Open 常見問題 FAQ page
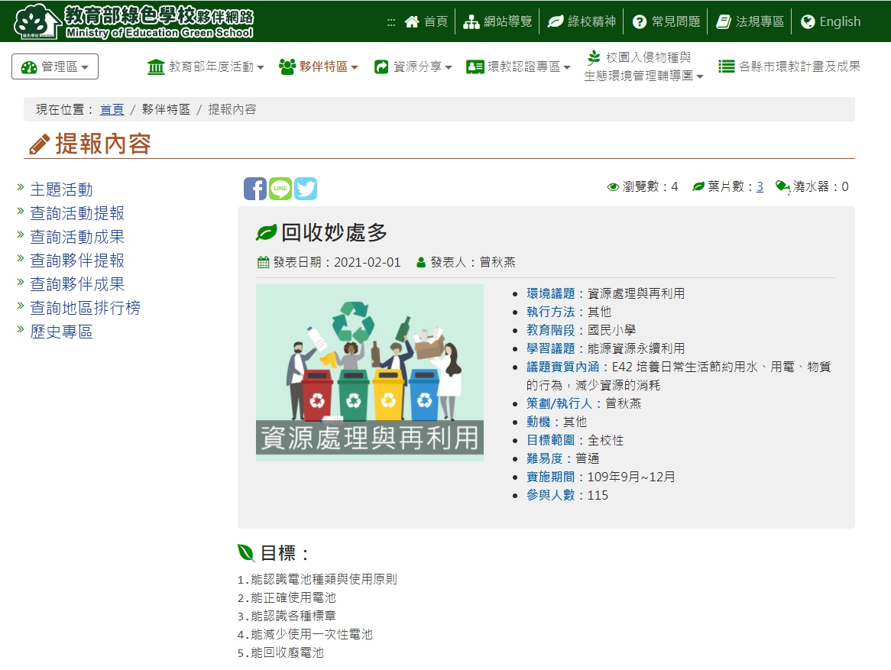This screenshot has width=891, height=670. pyautogui.click(x=666, y=21)
